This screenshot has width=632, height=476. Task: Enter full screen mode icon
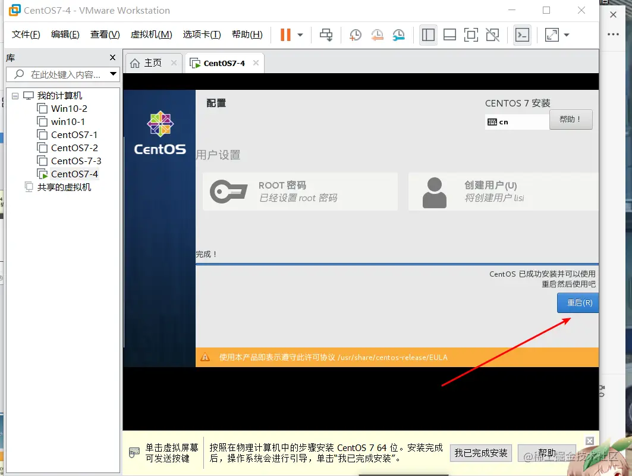pyautogui.click(x=471, y=35)
